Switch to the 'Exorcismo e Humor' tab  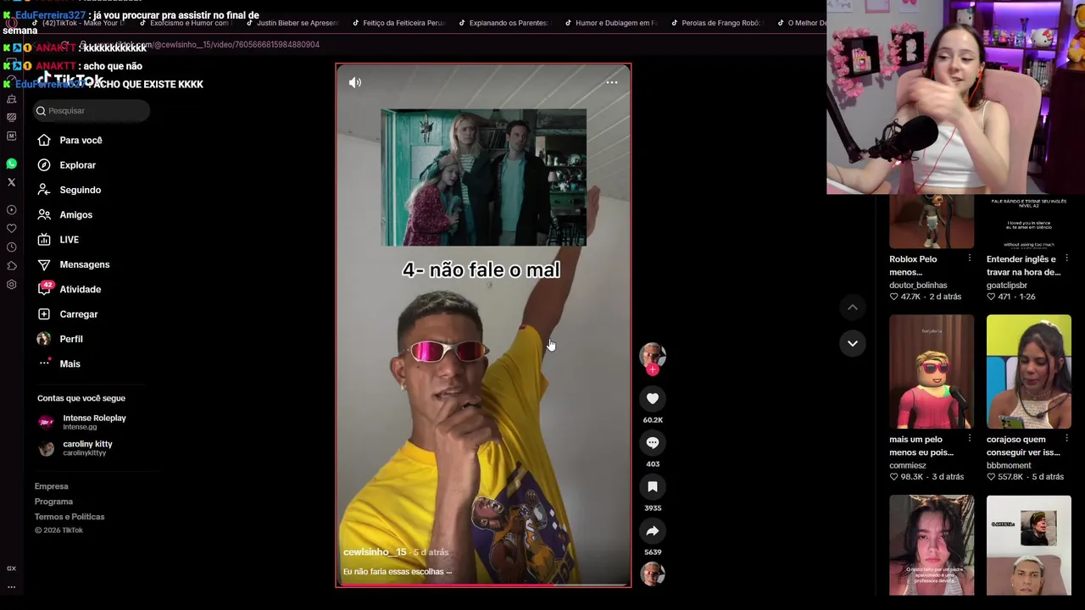[186, 23]
